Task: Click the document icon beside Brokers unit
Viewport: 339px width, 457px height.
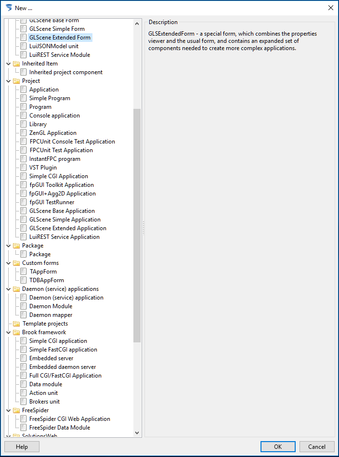Action: pyautogui.click(x=23, y=402)
